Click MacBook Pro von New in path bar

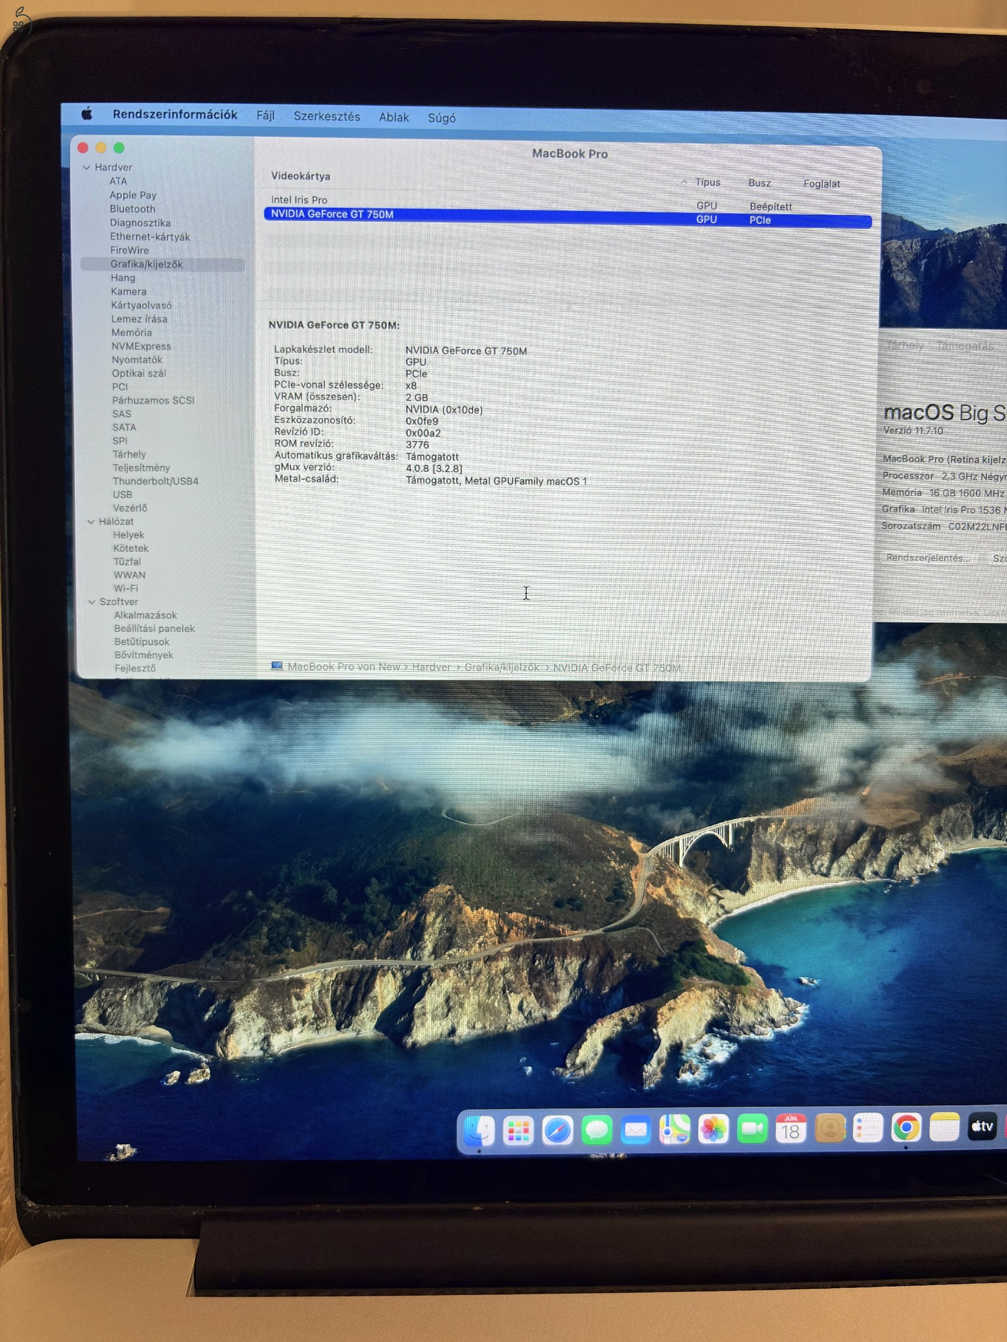(344, 666)
